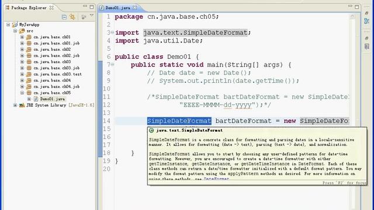Toggle the main method fold marker on line 7
This screenshot has height=210, width=374.
point(112,64)
